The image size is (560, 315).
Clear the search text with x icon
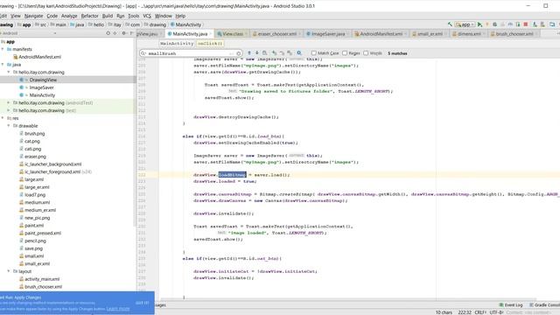pyautogui.click(x=239, y=53)
